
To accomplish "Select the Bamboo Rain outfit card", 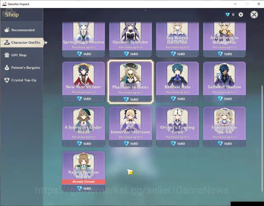I will [177, 82].
